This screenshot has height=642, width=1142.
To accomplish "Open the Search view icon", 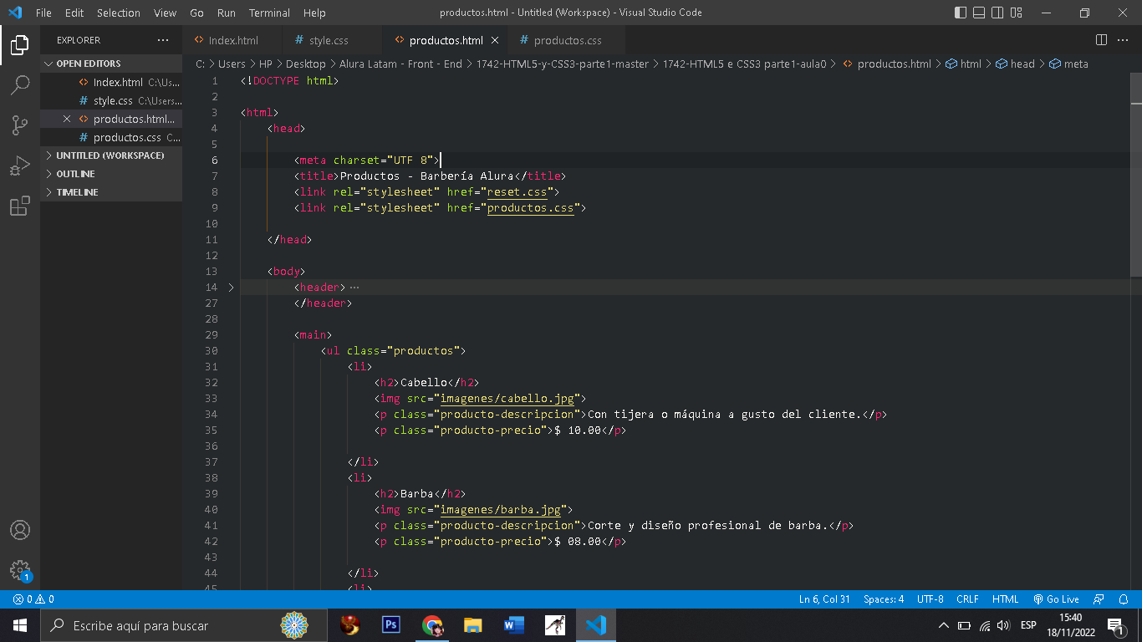I will pyautogui.click(x=20, y=85).
